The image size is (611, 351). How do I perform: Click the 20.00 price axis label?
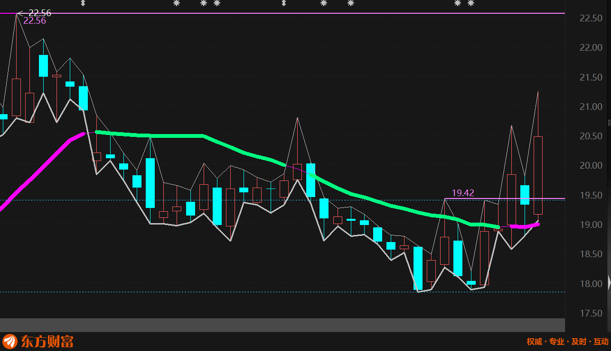pos(592,165)
